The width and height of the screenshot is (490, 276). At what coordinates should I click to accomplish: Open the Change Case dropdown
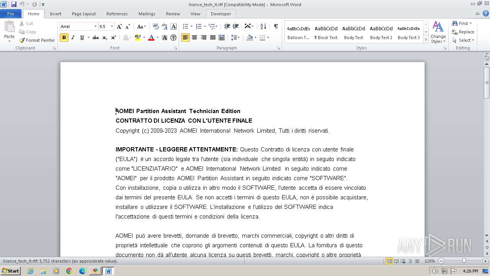tap(141, 26)
